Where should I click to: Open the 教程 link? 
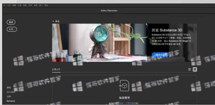[9, 87]
